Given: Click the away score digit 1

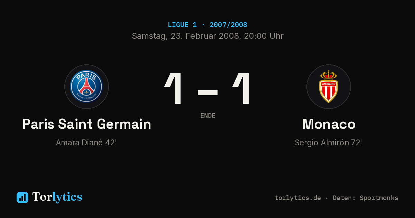Looking at the screenshot, I should point(241,88).
